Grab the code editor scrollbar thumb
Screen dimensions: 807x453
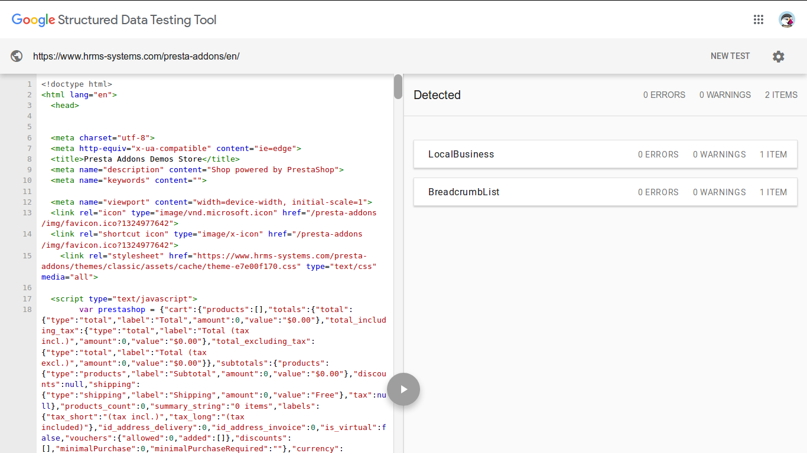[398, 86]
